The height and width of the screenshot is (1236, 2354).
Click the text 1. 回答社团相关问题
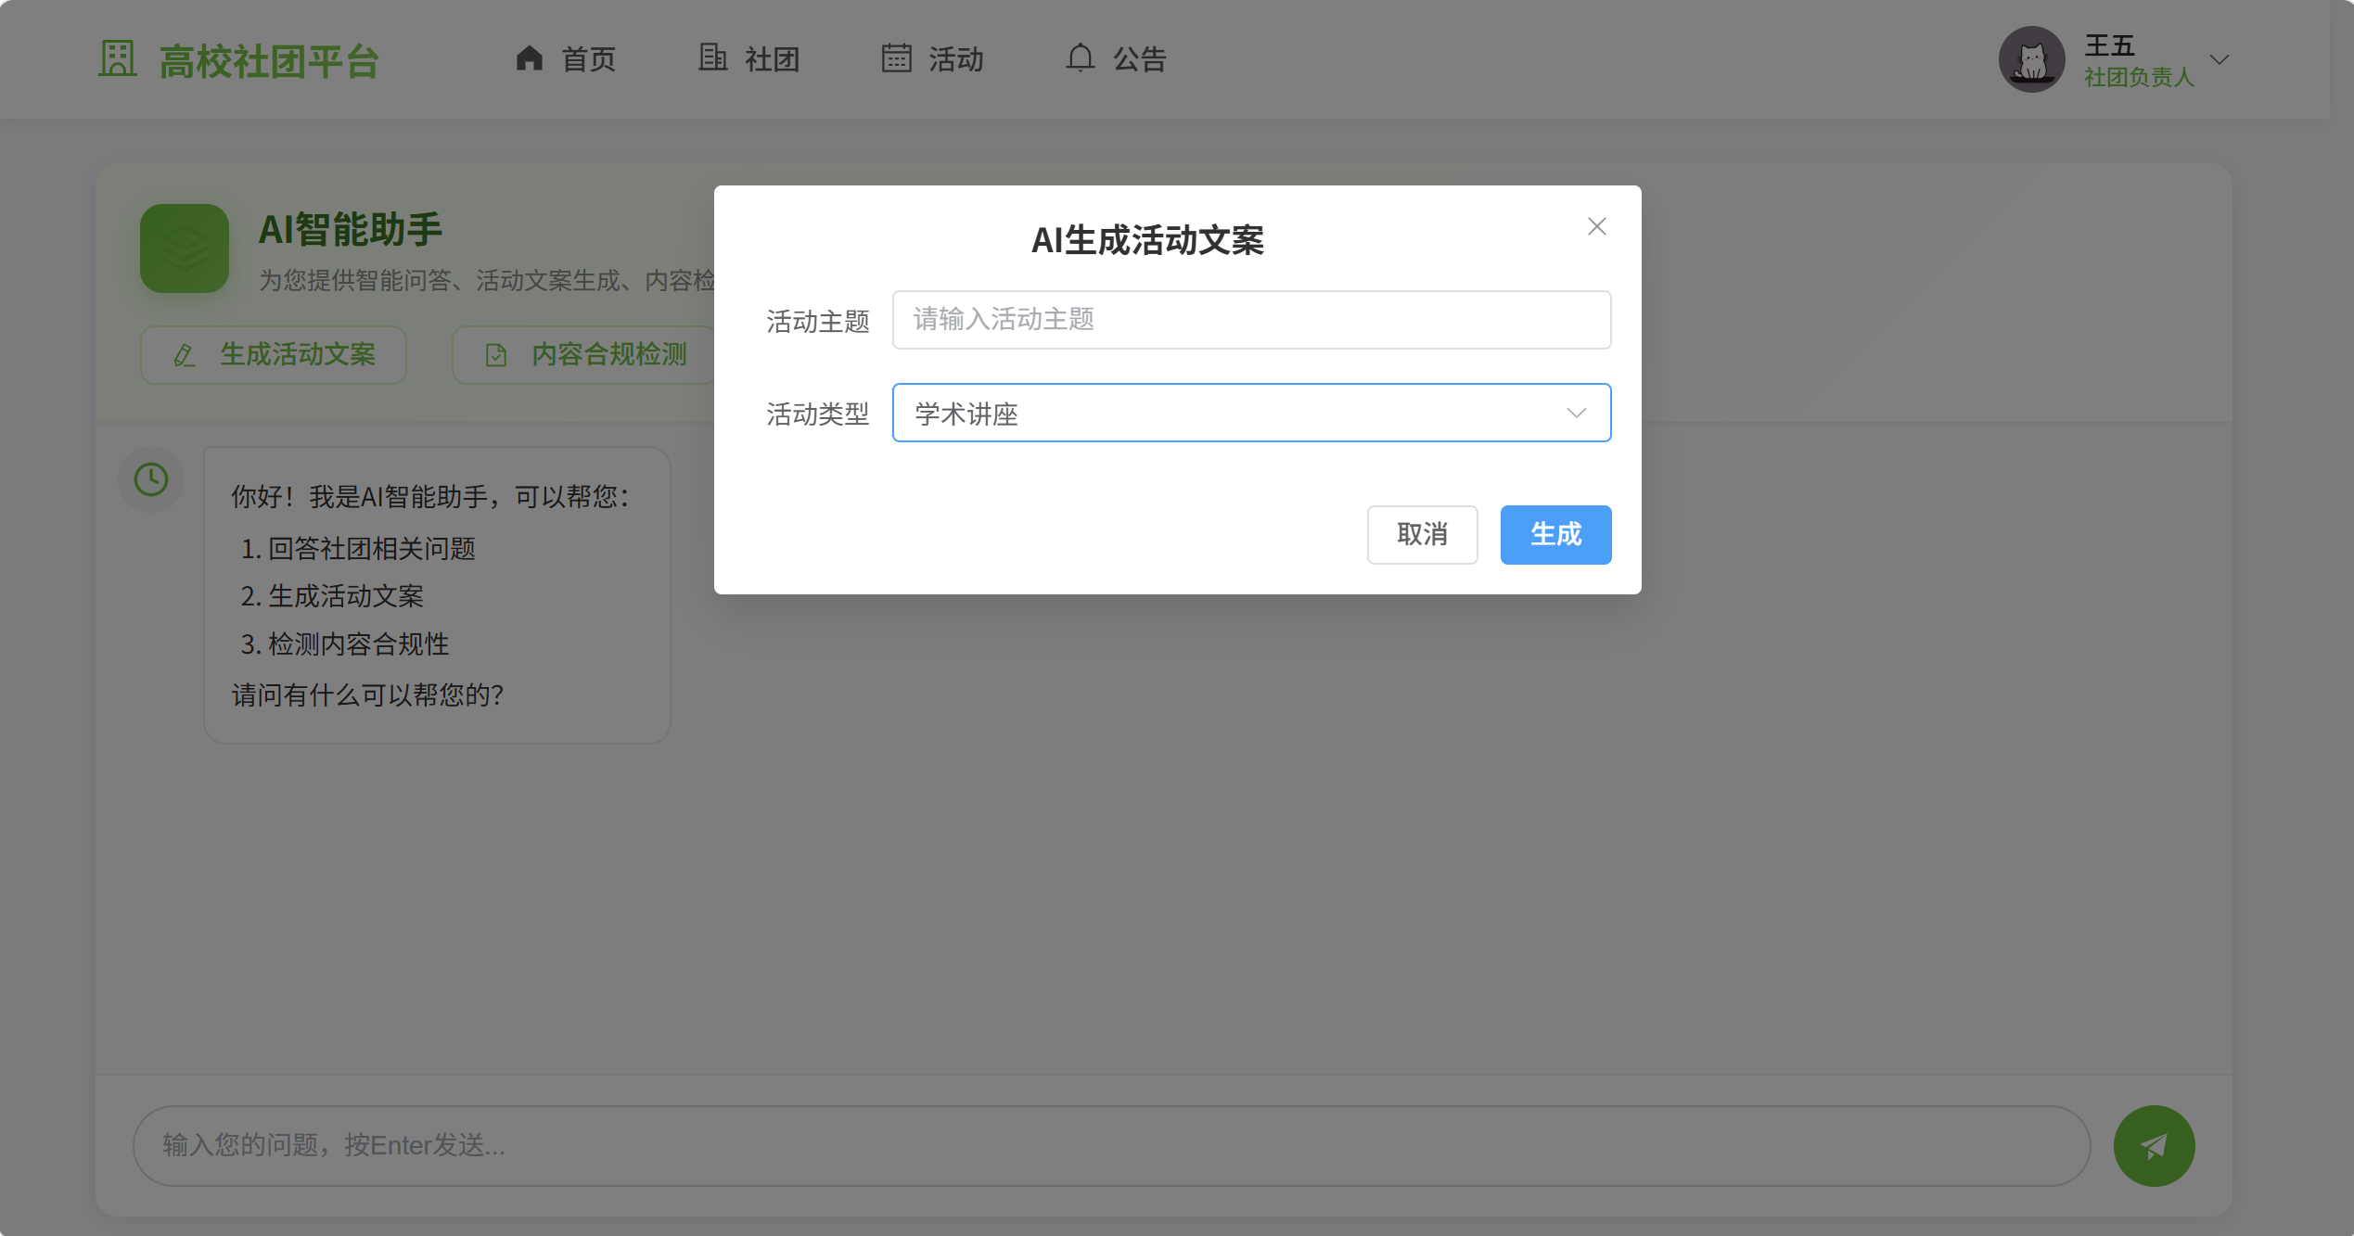tap(358, 549)
